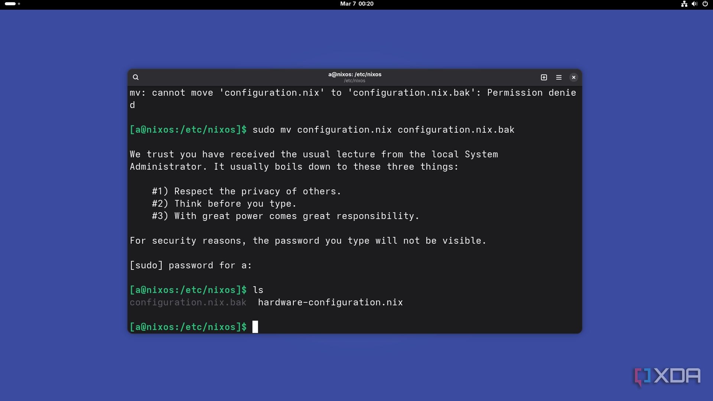713x401 pixels.
Task: Click the volume speaker icon
Action: click(694, 4)
